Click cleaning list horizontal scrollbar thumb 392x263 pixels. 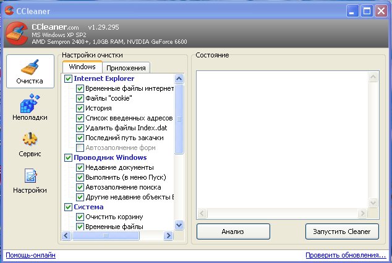106,235
